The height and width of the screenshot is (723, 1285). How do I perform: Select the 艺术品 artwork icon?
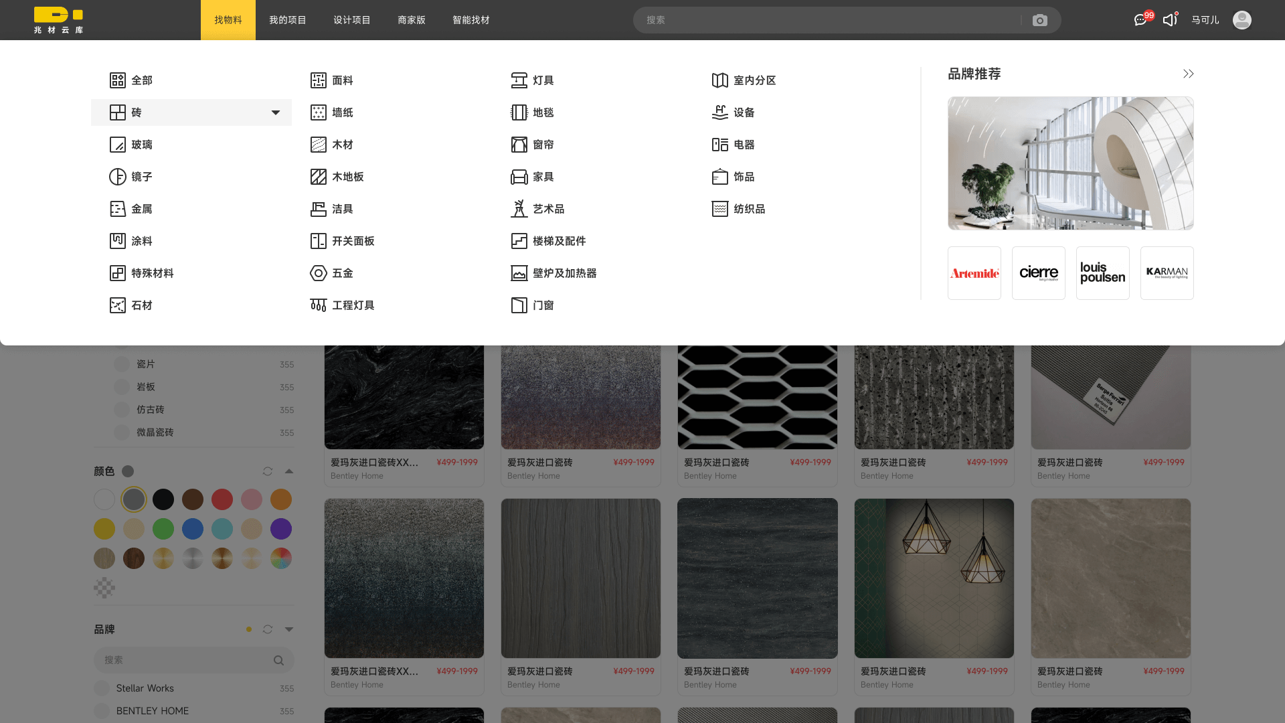519,209
